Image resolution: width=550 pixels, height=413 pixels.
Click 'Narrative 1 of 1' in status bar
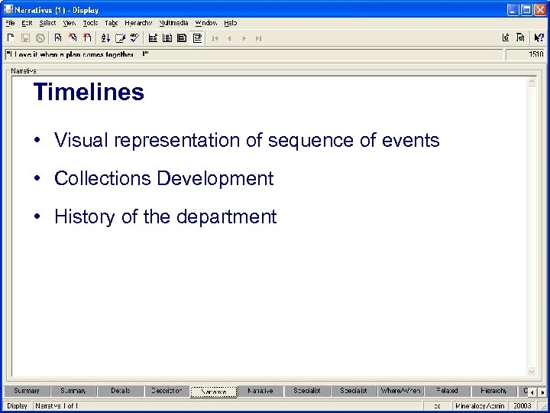[x=57, y=405]
